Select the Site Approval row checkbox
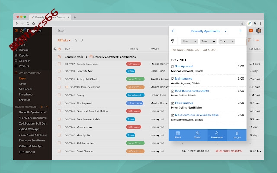277x173 pixels. (59, 103)
